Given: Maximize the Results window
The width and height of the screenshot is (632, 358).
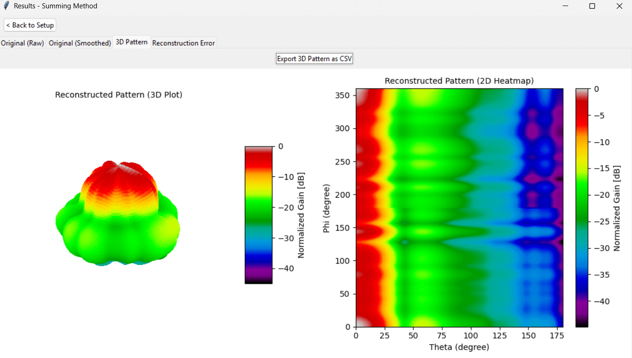Looking at the screenshot, I should coord(592,6).
